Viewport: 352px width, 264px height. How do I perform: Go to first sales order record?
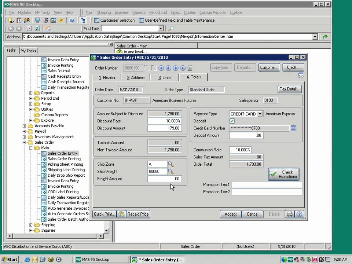(x=161, y=68)
